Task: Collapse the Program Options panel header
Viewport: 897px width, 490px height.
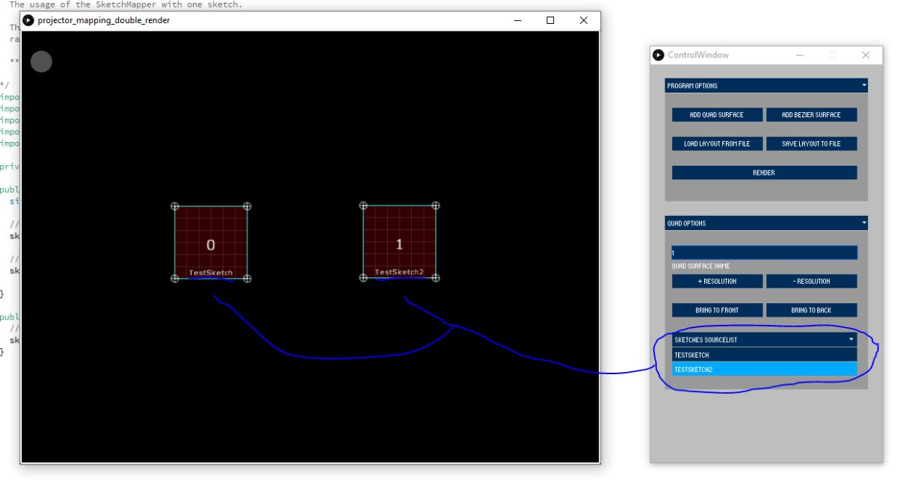Action: (766, 86)
